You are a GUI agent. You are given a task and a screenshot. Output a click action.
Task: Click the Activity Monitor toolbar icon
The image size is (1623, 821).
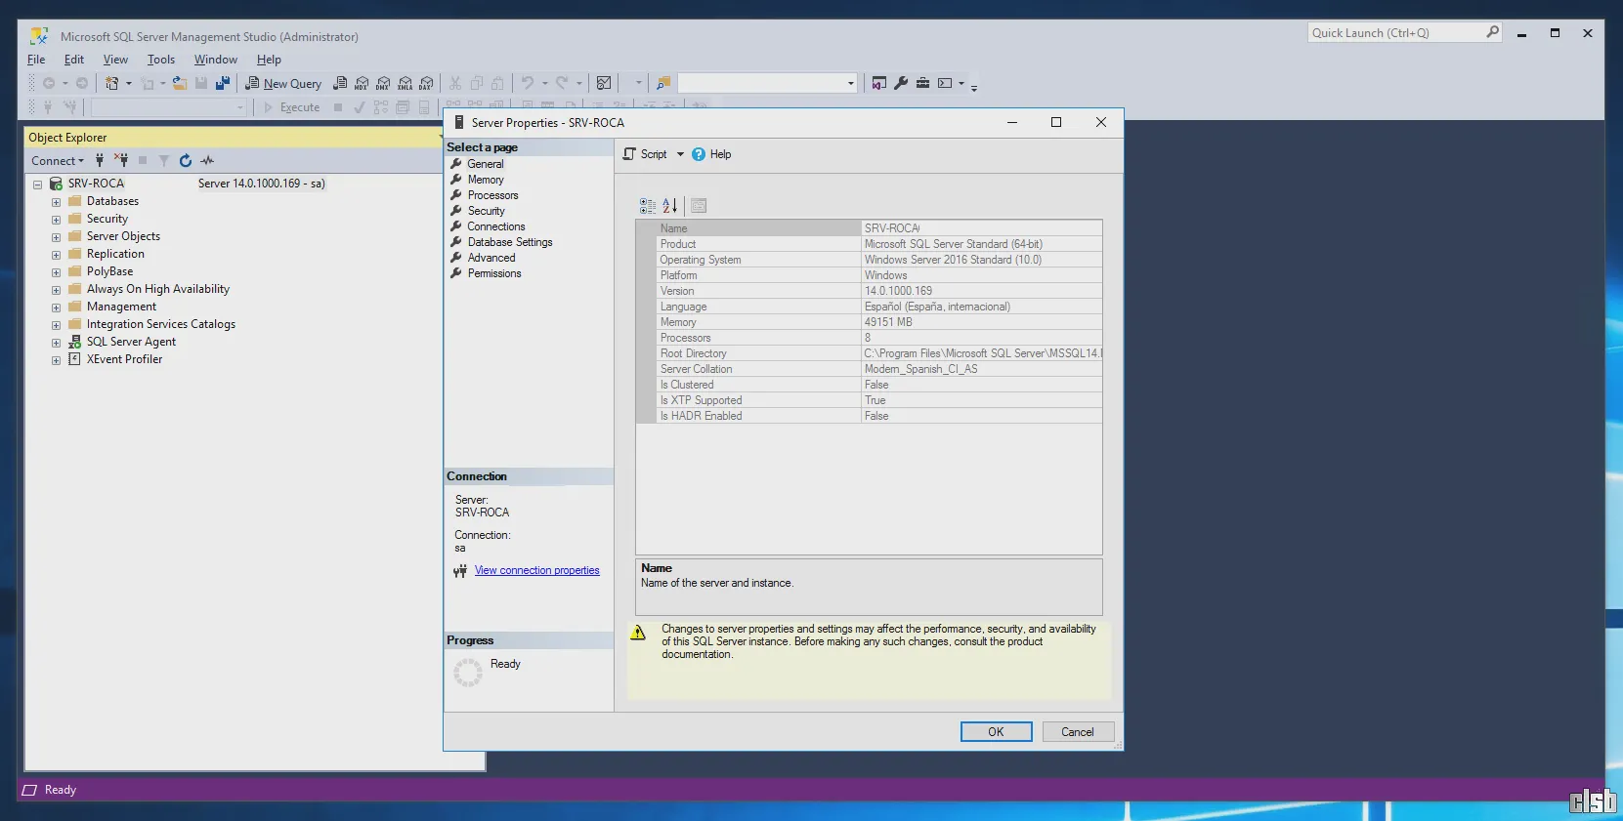click(x=604, y=83)
